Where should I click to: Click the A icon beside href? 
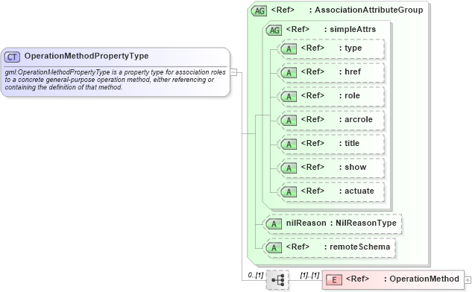pos(289,72)
